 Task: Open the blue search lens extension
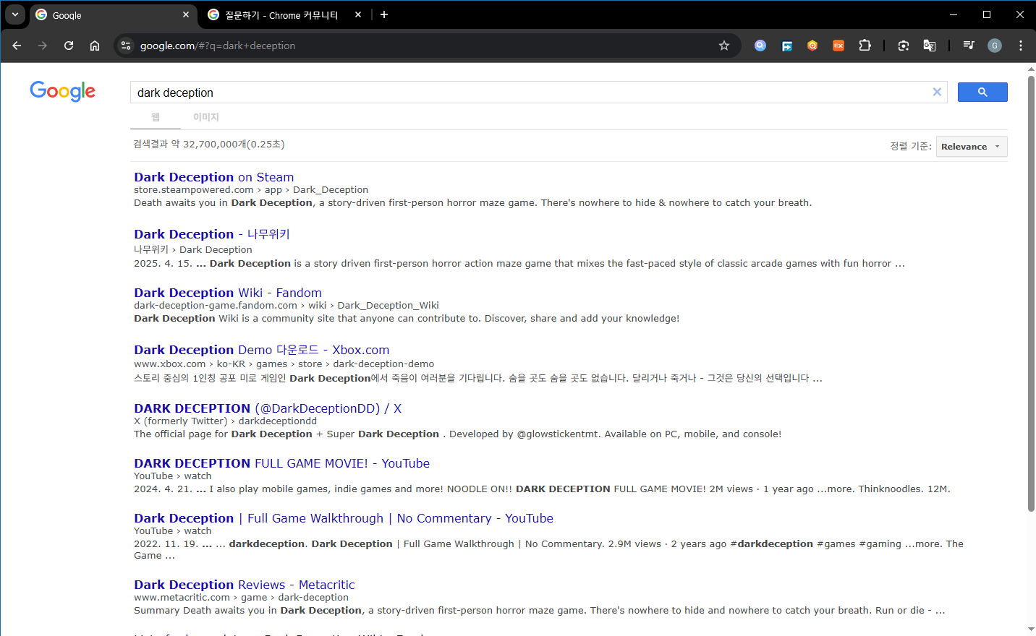[760, 46]
